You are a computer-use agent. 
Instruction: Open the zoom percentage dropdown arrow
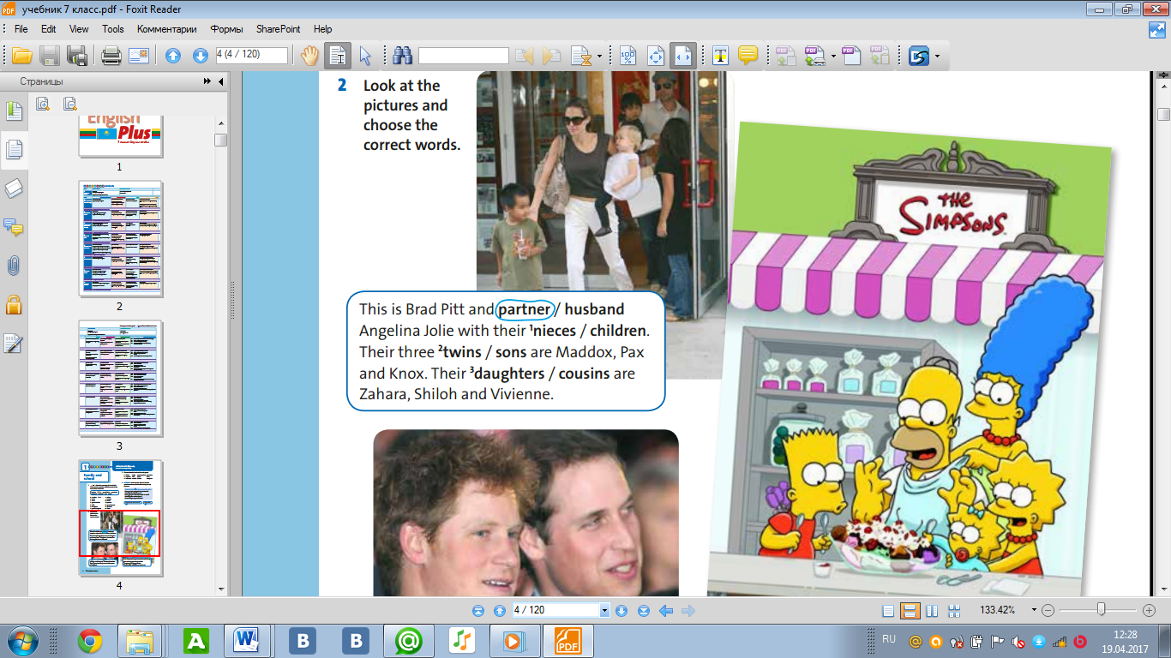1035,611
